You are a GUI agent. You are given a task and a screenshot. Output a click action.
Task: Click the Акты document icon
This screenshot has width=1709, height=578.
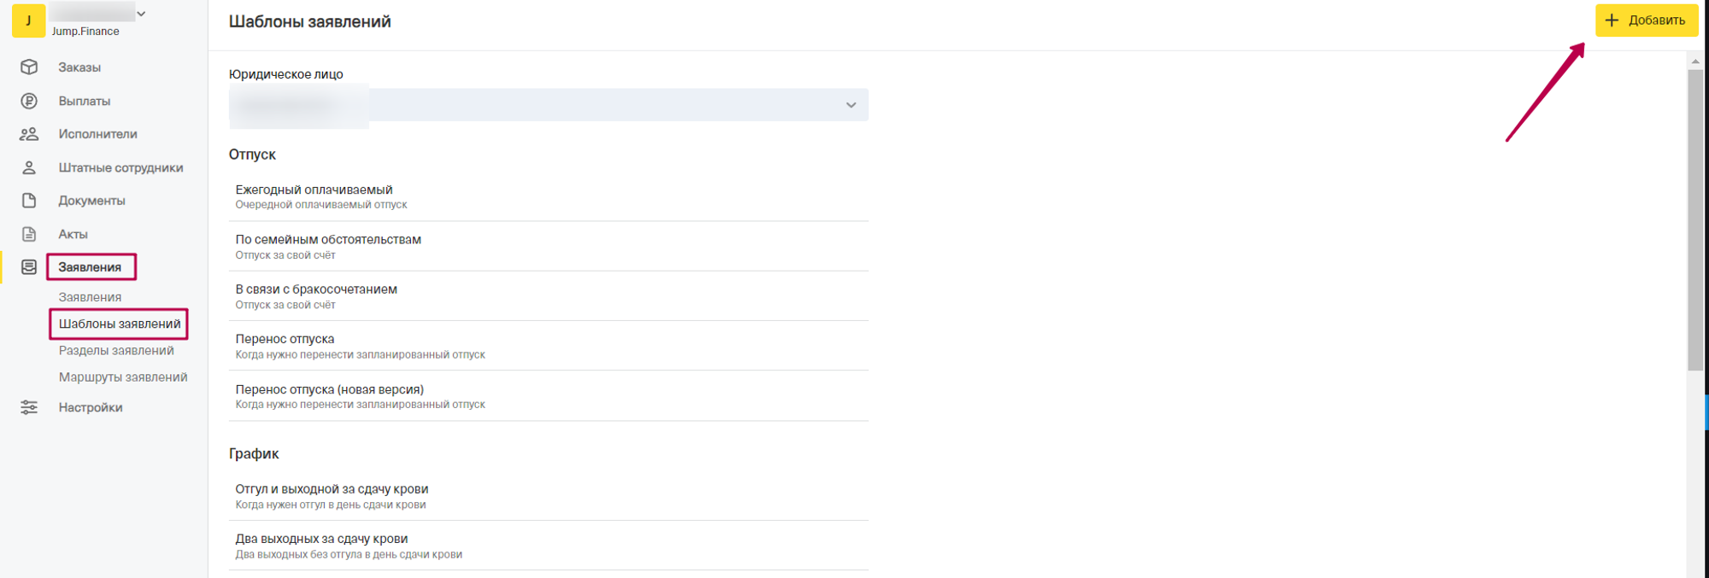[x=29, y=234]
